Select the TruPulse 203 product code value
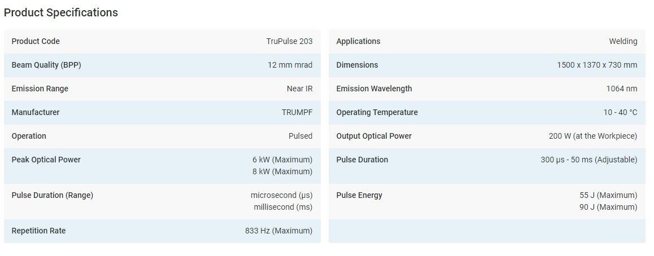Screen dimensions: 654x256 click(x=289, y=41)
